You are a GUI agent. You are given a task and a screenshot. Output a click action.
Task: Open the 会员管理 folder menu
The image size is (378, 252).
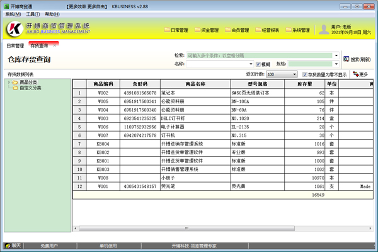pyautogui.click(x=237, y=30)
